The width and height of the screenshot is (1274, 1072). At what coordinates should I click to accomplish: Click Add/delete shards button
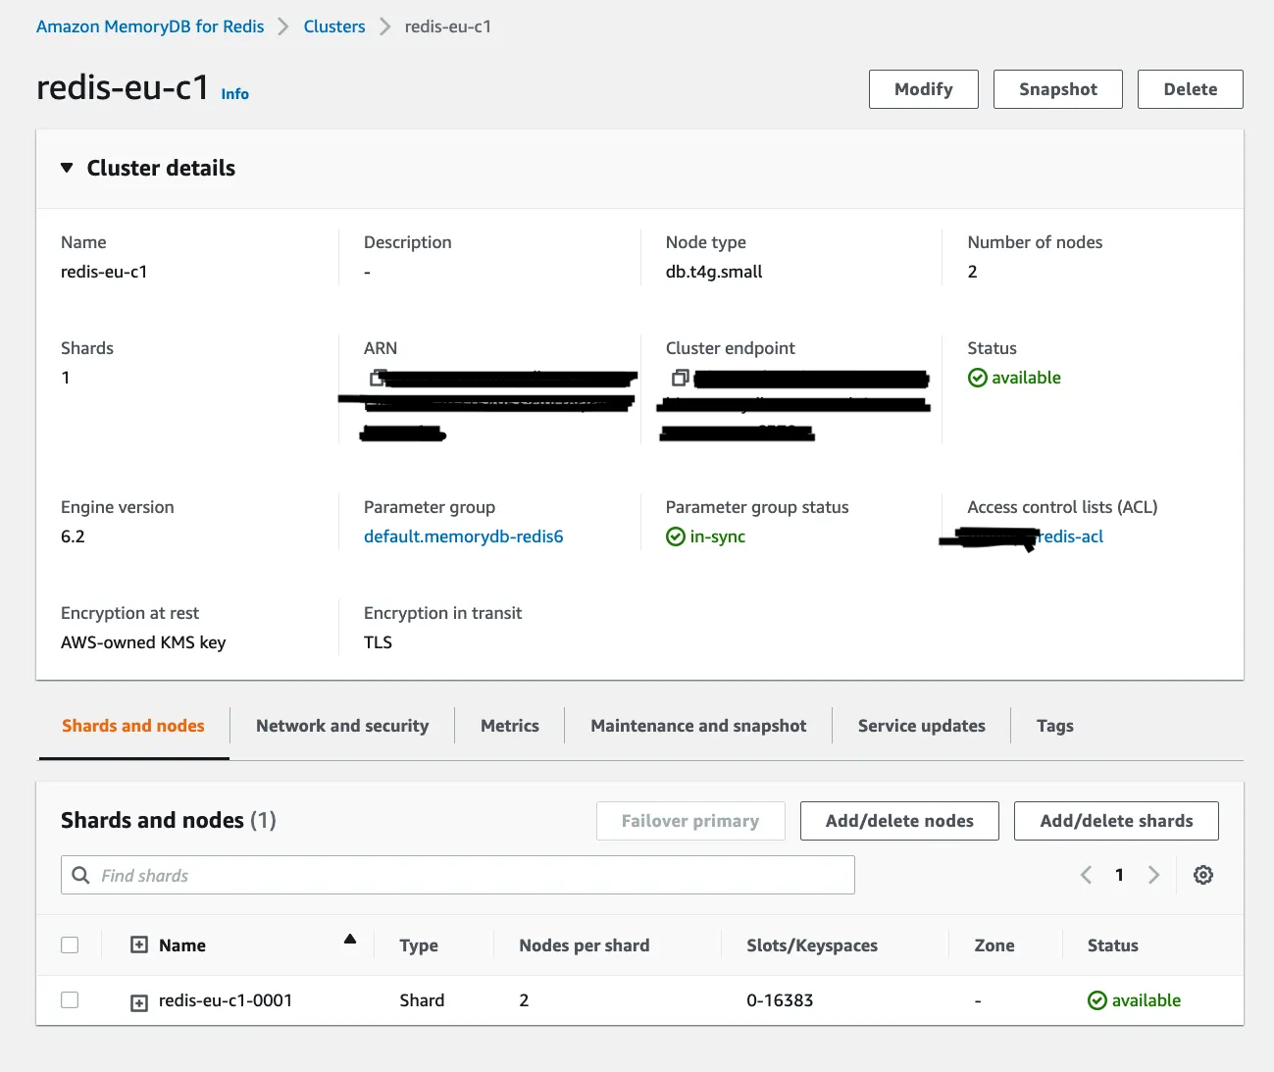click(x=1116, y=821)
